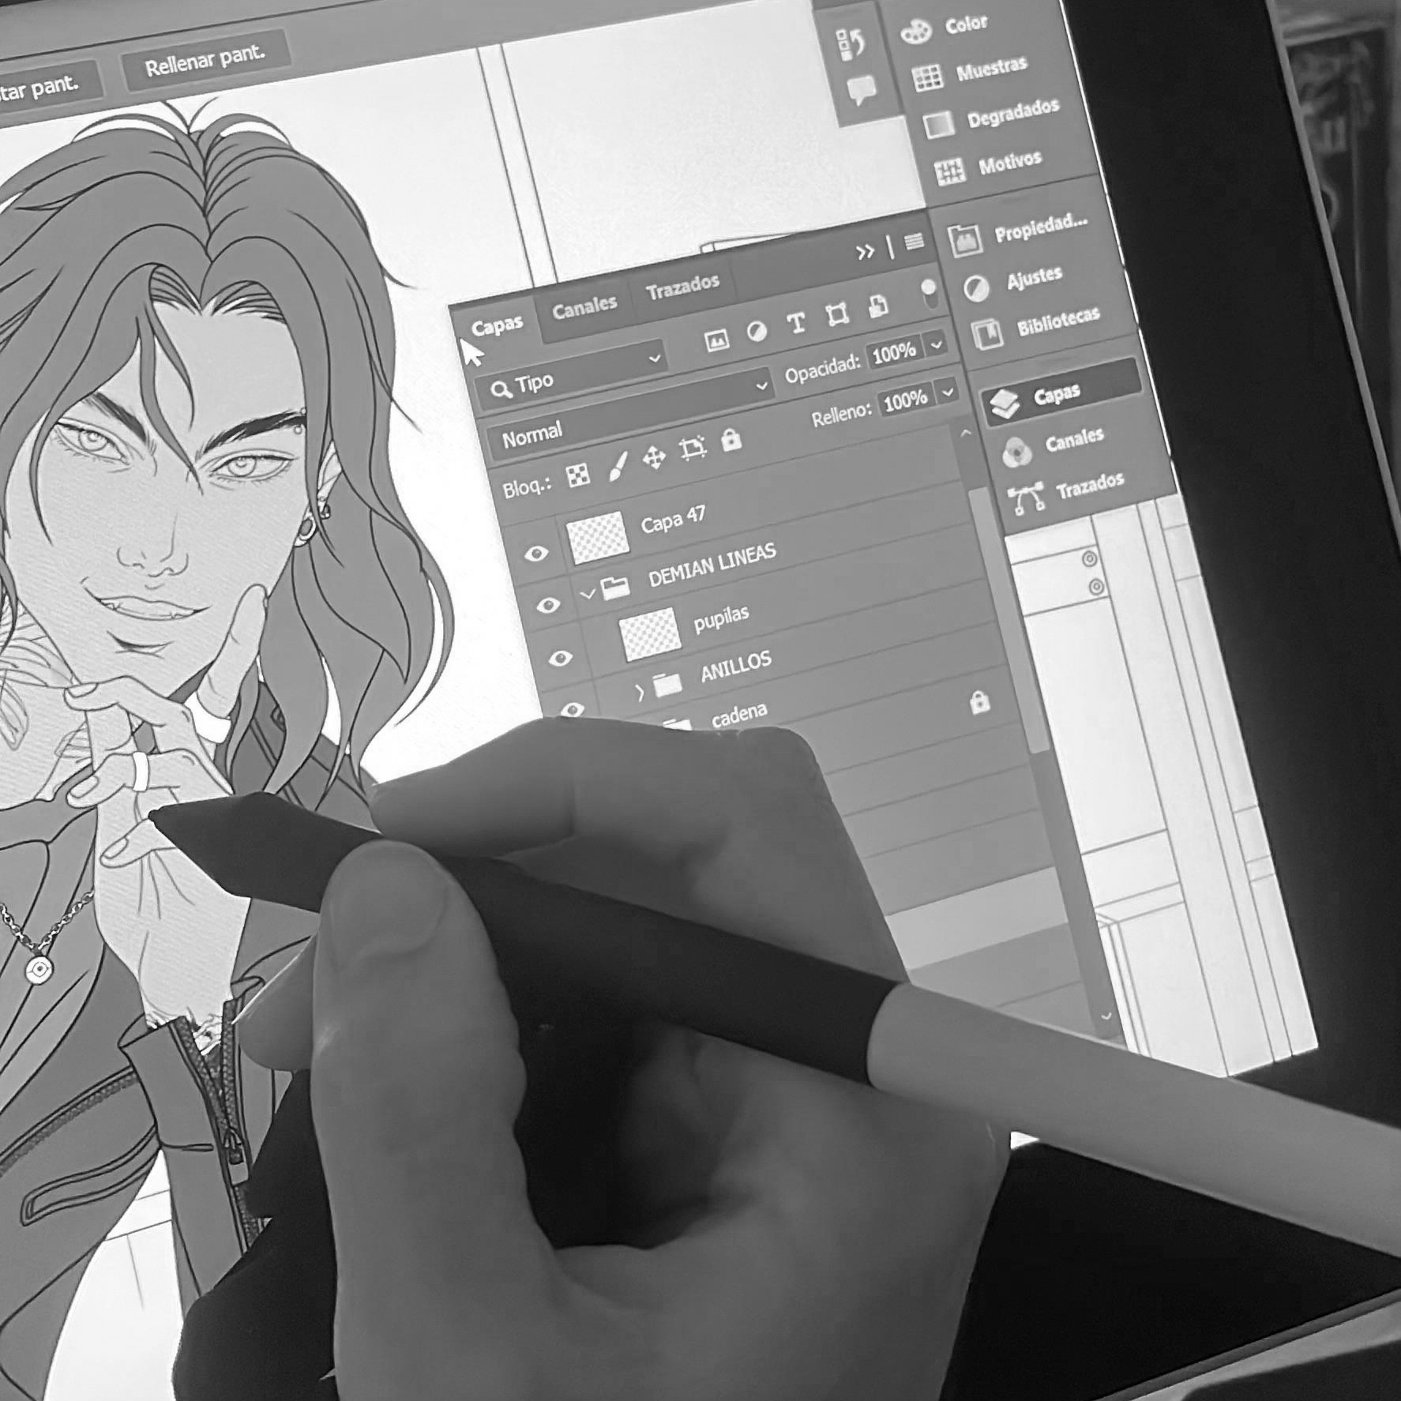Open the Opacidad percentage dropdown
The height and width of the screenshot is (1401, 1401).
click(937, 344)
